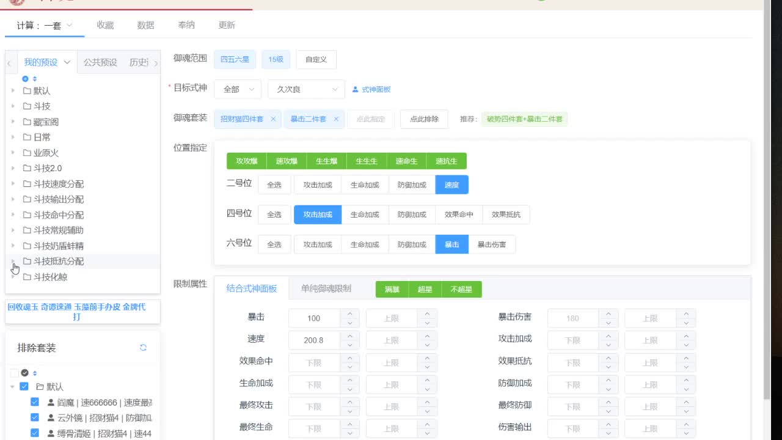Click 默认 folder icon in preset tree

(x=27, y=90)
